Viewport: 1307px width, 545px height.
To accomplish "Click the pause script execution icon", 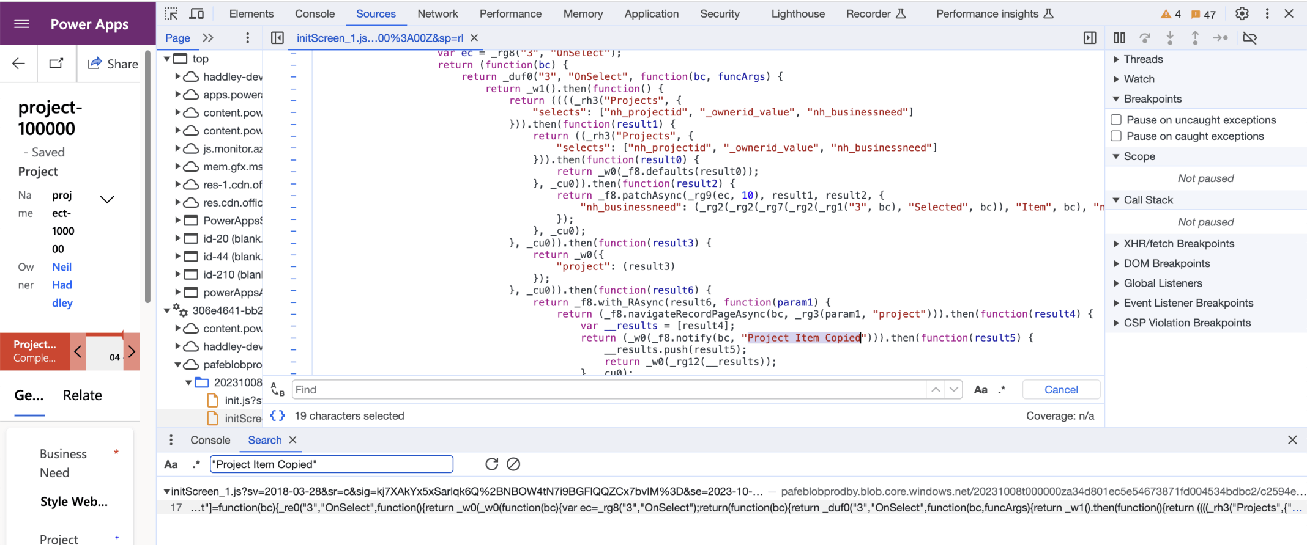I will coord(1119,38).
